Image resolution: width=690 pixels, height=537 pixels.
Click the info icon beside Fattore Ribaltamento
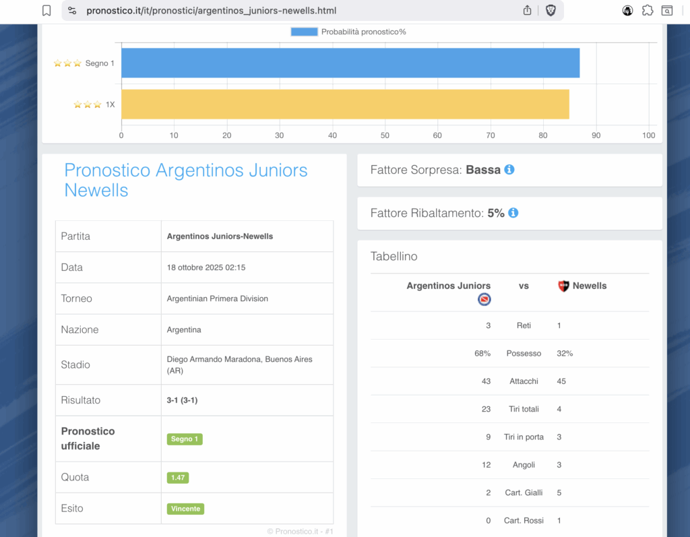click(513, 213)
